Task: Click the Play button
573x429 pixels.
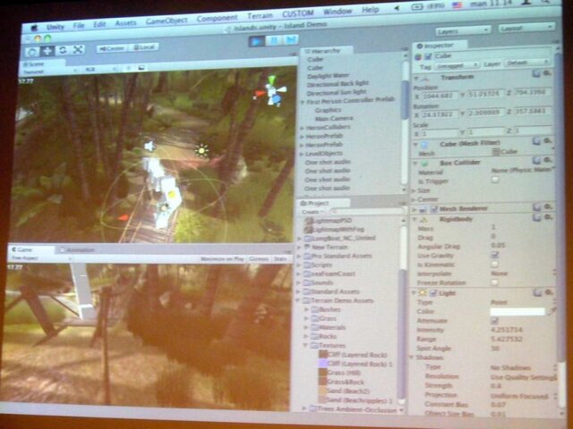Action: 257,41
